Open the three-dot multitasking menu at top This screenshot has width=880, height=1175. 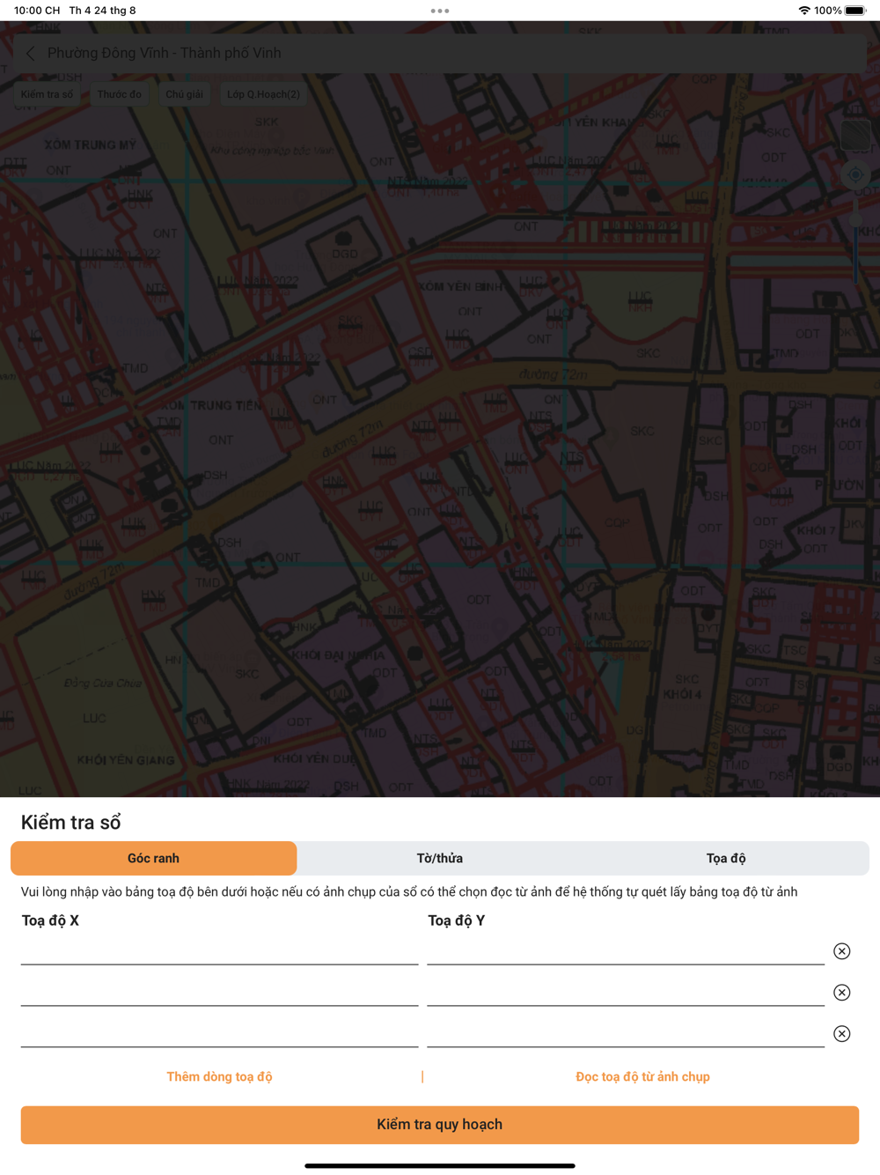coord(440,11)
